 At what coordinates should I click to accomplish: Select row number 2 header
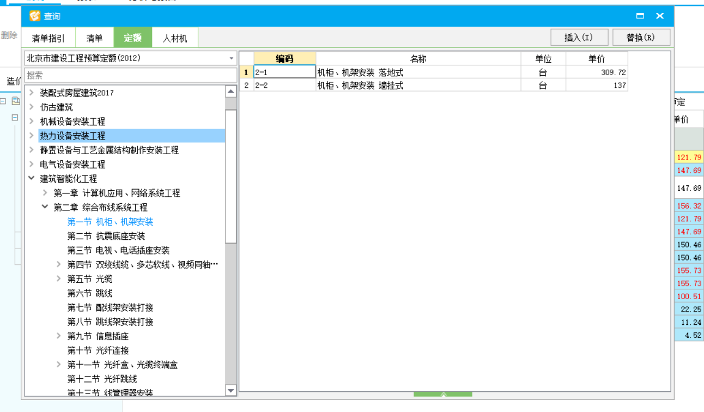point(246,85)
